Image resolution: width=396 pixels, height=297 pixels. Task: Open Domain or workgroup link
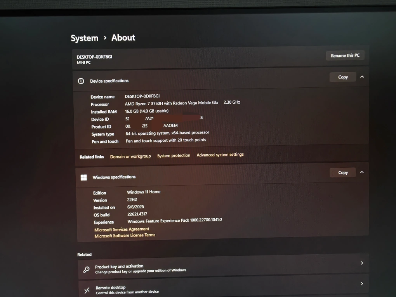coord(130,156)
